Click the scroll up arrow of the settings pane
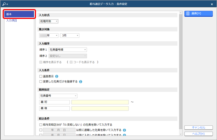Viewport: 217px width, 140px height. (x=181, y=13)
